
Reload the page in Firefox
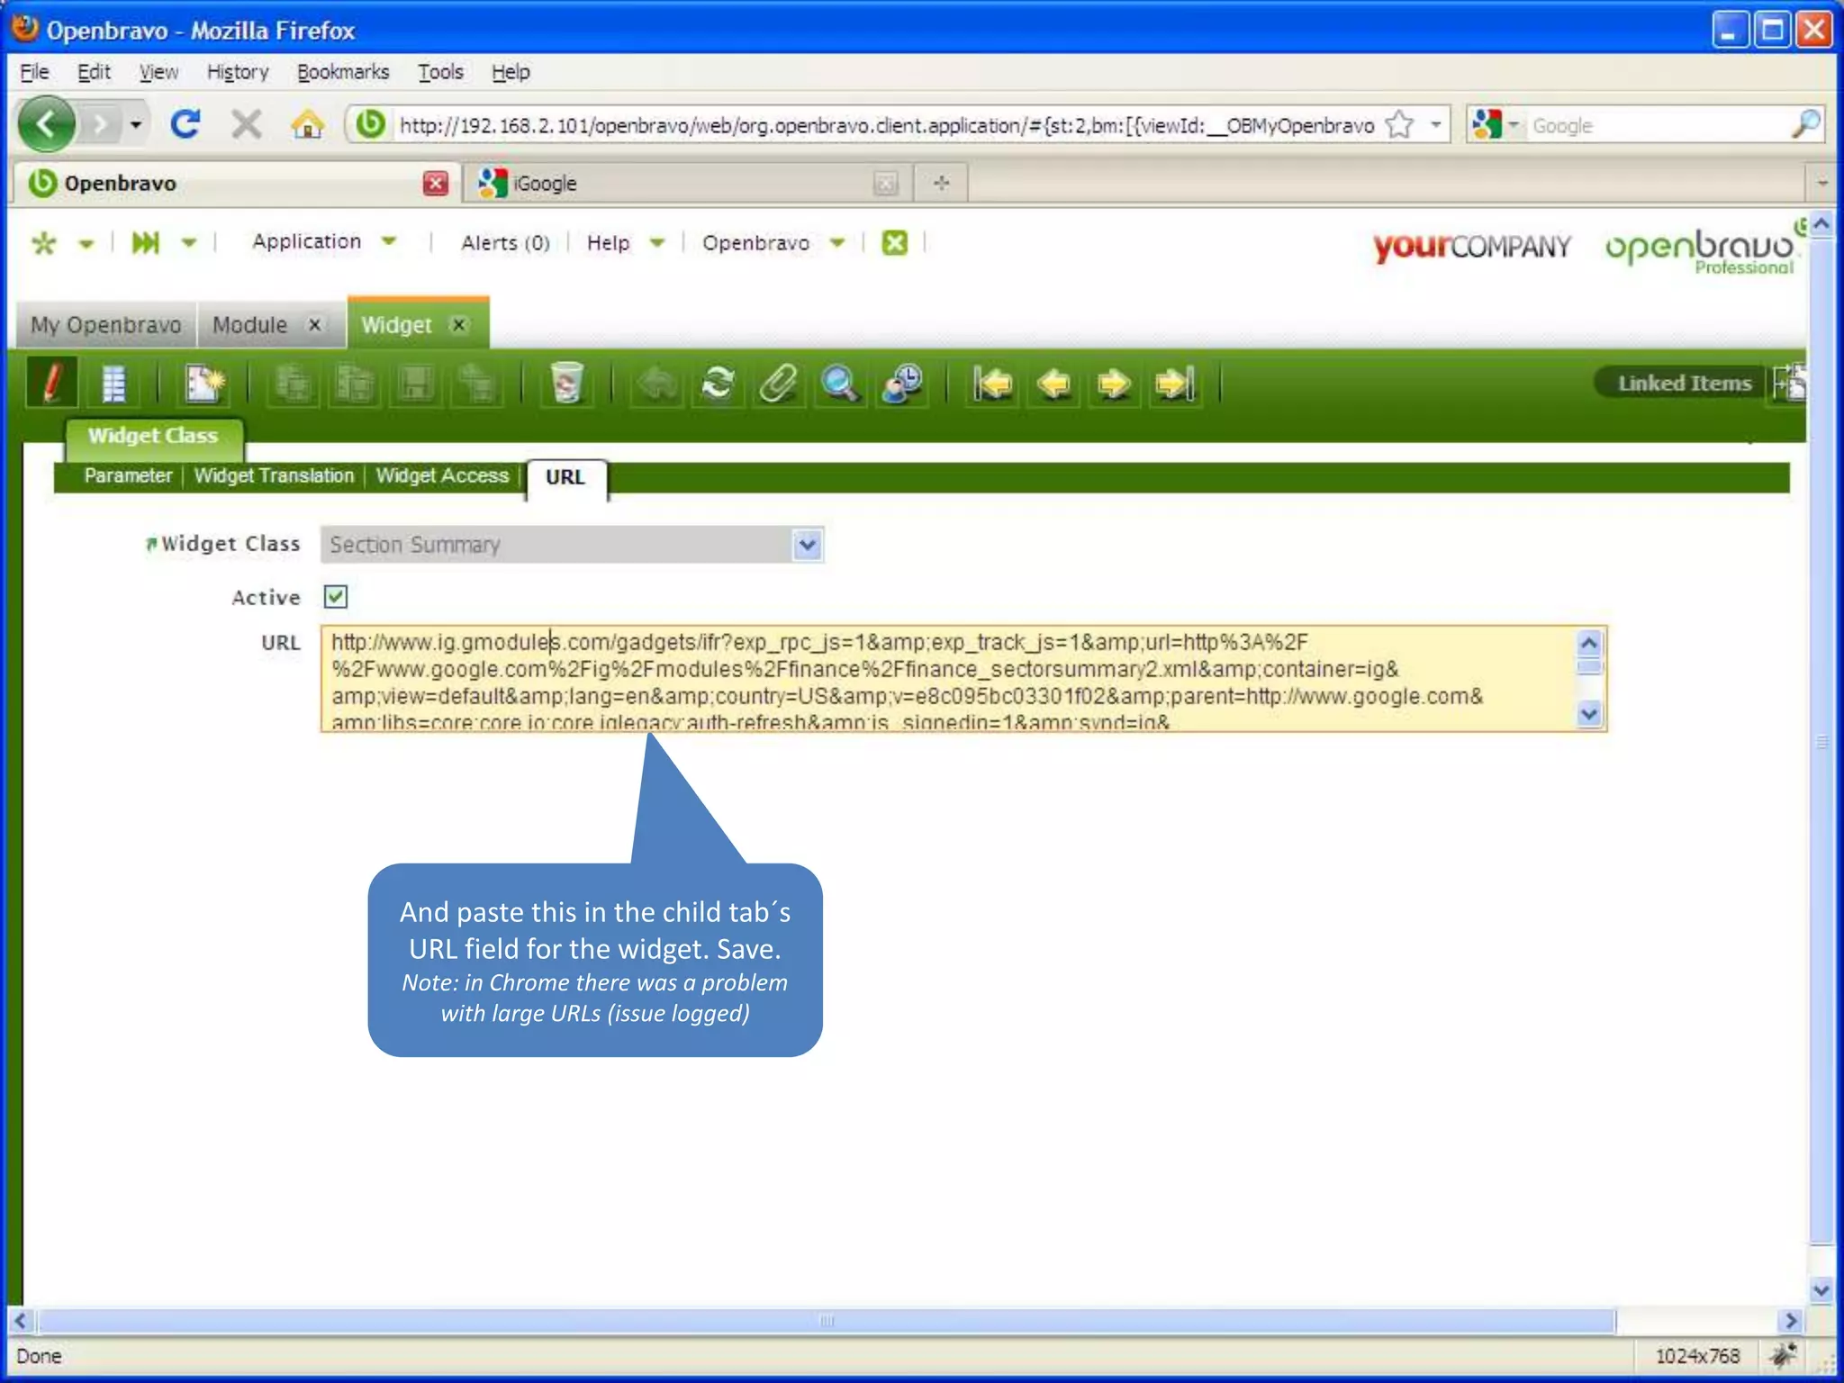click(x=185, y=124)
